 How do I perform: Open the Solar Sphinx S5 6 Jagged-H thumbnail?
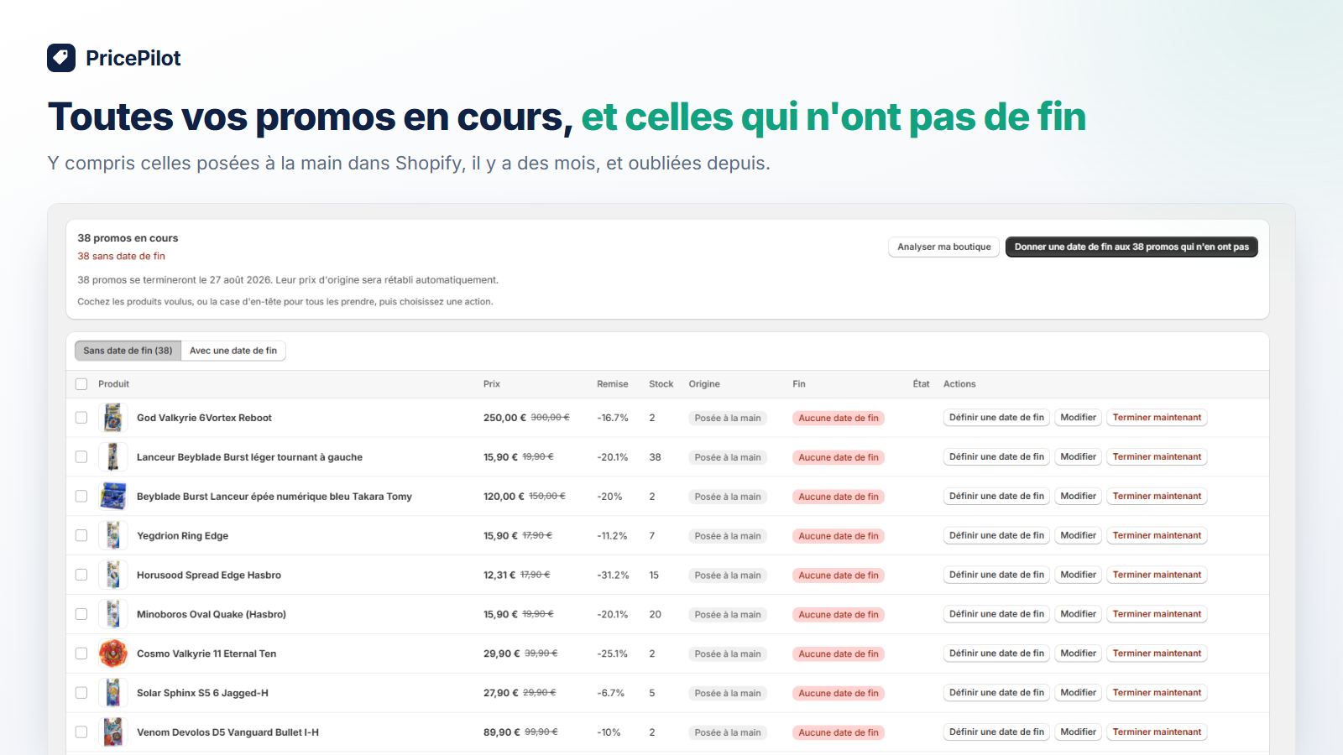[113, 693]
